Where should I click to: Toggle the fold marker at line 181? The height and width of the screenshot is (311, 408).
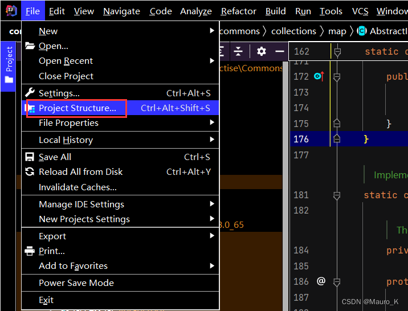coord(337,195)
